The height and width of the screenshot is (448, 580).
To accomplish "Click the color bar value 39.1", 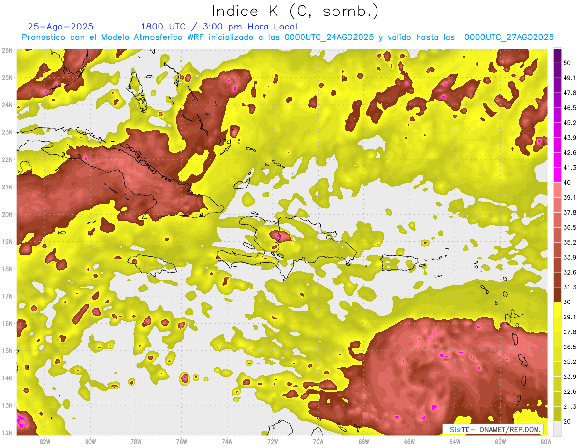I will [x=570, y=198].
